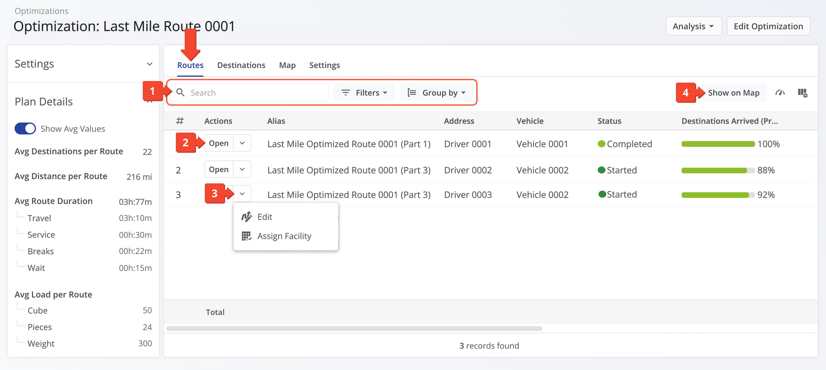This screenshot has width=826, height=370.
Task: Open the Analysis dropdown
Action: [693, 26]
